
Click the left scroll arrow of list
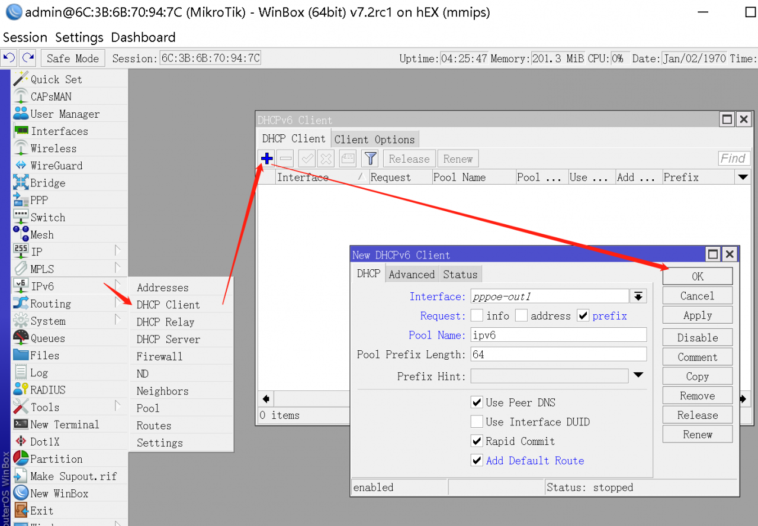(266, 399)
